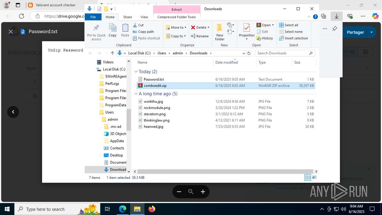382x215 pixels.
Task: Open file History from the ribbon
Action: (265, 38)
